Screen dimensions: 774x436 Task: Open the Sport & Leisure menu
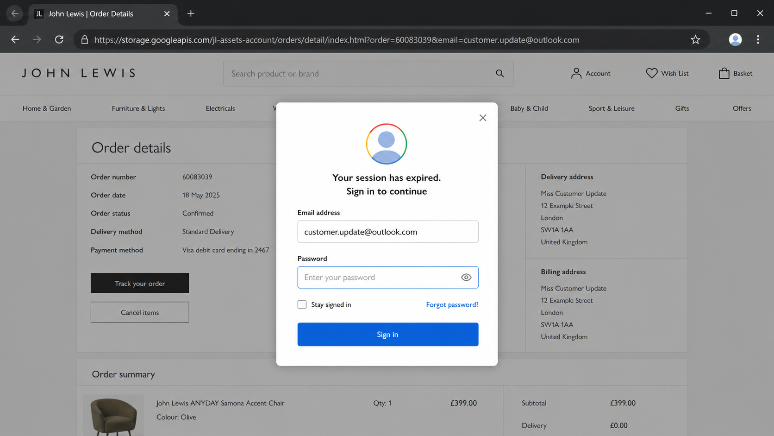coord(612,108)
